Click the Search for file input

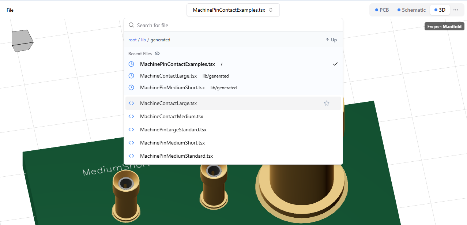[x=233, y=25]
